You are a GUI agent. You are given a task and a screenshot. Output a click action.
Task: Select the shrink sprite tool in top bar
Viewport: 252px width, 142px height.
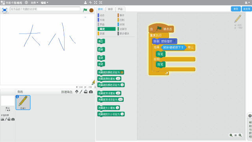(x=101, y=2)
